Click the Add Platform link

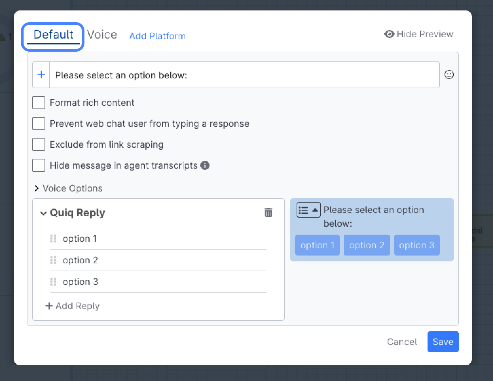click(x=157, y=36)
